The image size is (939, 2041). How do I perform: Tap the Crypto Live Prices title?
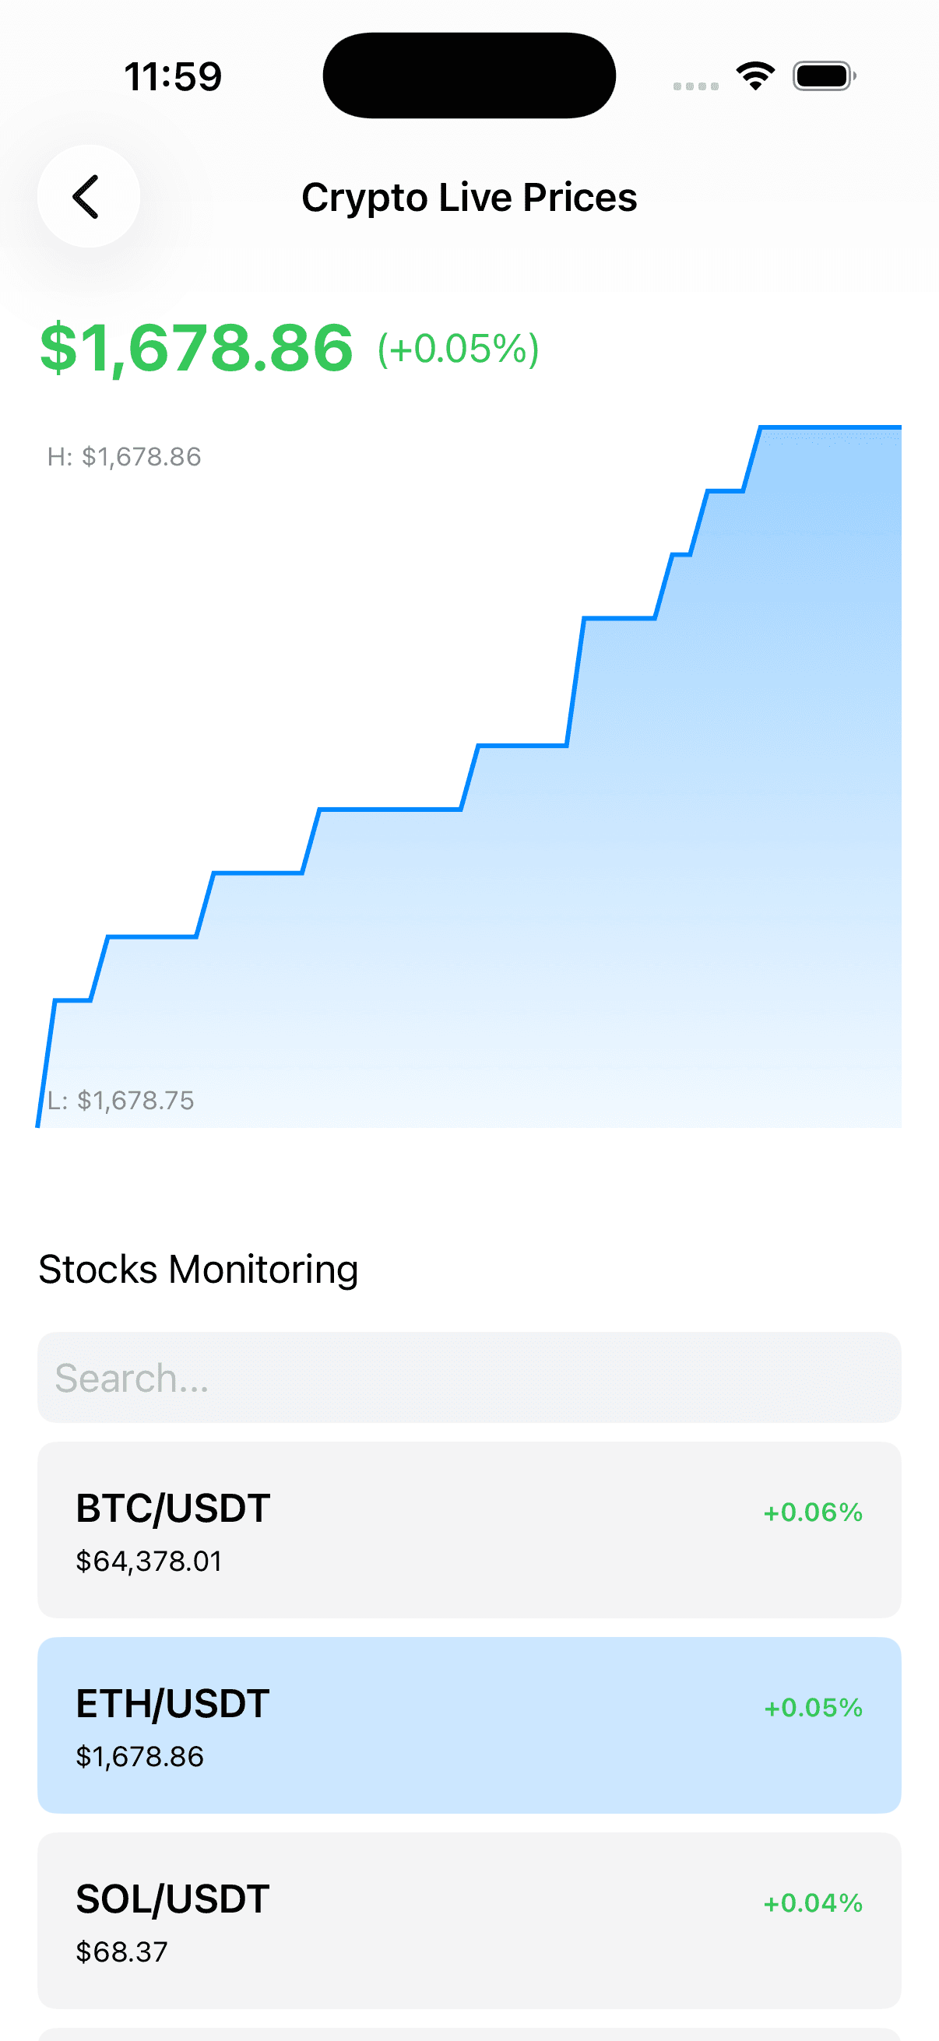tap(469, 197)
